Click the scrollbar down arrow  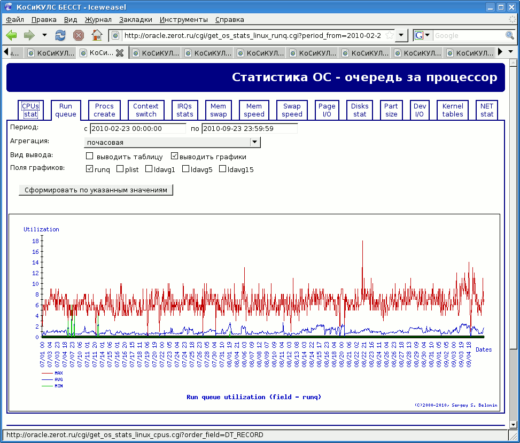point(513,424)
